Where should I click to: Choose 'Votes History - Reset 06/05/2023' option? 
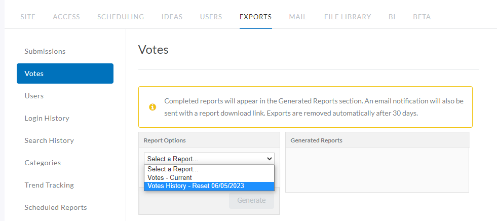coord(209,186)
